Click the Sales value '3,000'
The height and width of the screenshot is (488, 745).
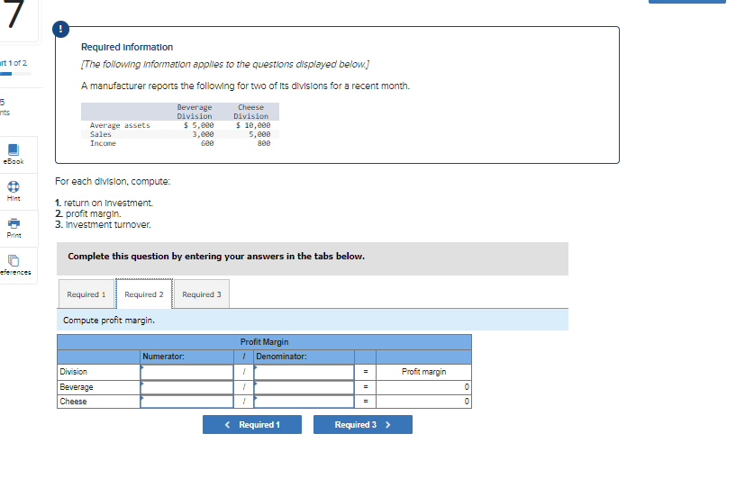203,134
